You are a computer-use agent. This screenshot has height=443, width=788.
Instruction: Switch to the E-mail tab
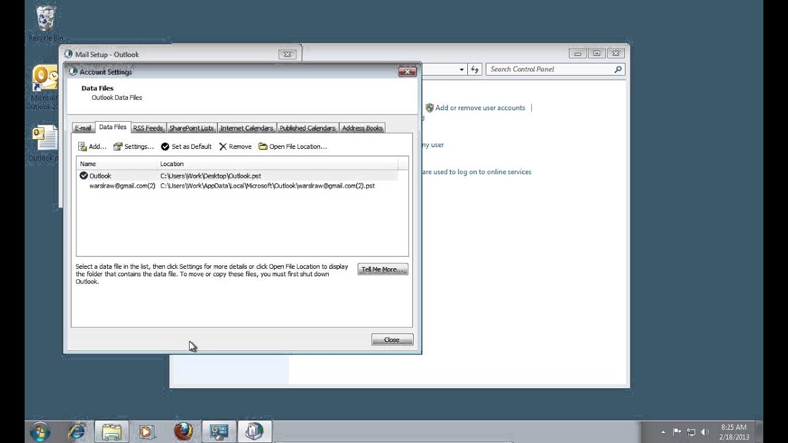83,128
